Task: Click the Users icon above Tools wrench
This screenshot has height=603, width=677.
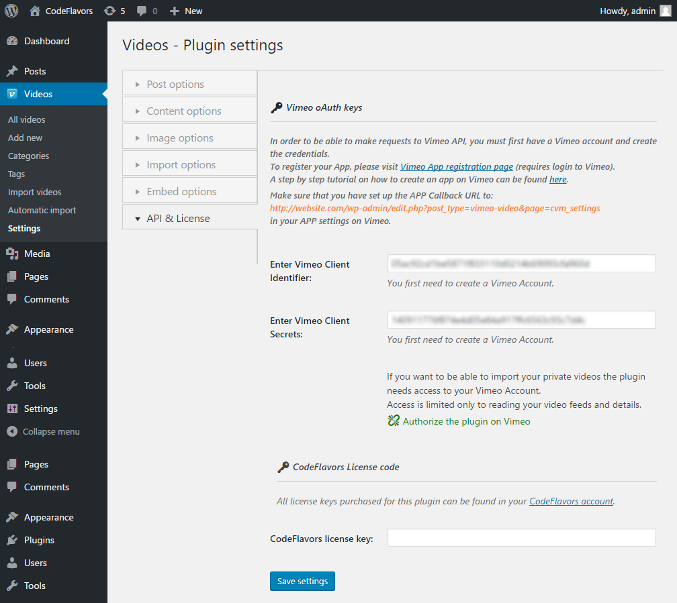Action: click(x=12, y=363)
